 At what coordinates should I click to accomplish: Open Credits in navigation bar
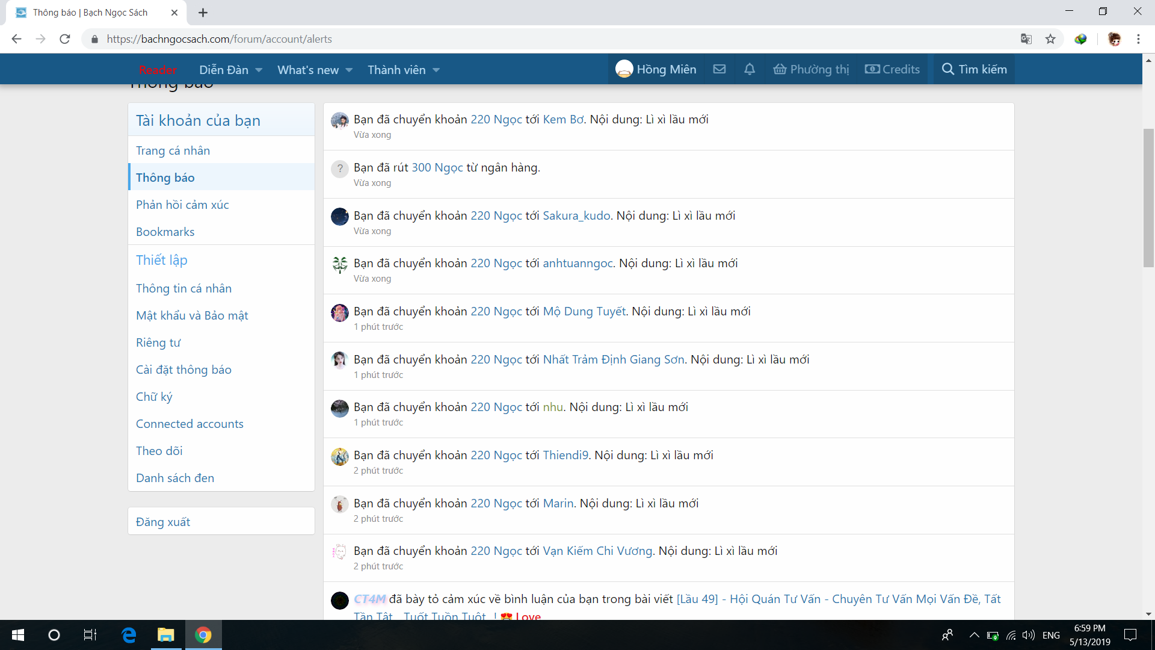[x=892, y=69]
